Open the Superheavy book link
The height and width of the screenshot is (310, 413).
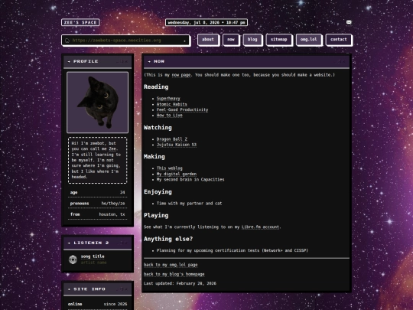(168, 98)
